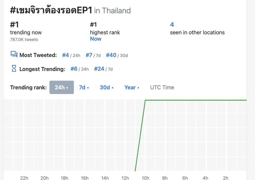Click the 10h marker on time axis
This screenshot has height=180, width=255.
pos(145,178)
